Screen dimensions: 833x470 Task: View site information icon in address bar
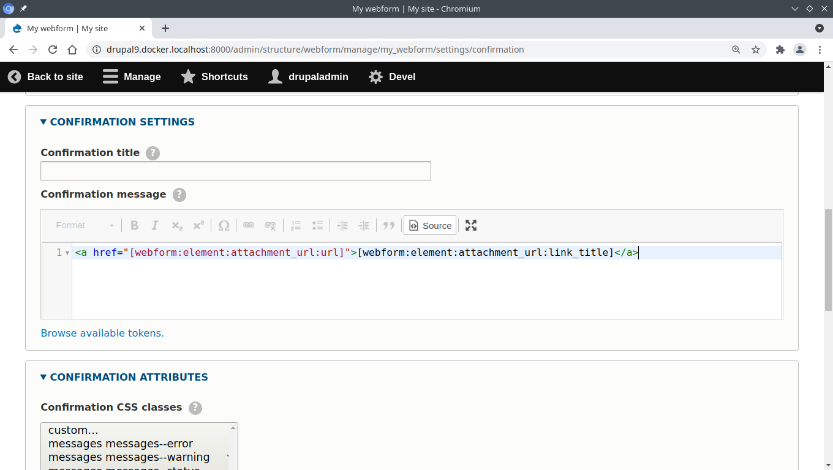96,50
